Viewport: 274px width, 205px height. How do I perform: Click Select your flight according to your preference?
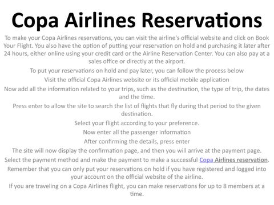click(x=137, y=123)
